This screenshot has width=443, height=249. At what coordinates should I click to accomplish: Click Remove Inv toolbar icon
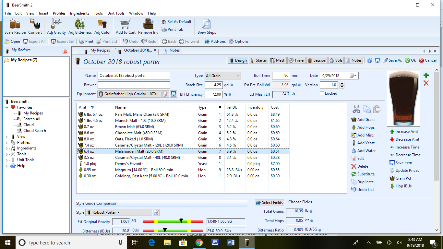point(148,26)
